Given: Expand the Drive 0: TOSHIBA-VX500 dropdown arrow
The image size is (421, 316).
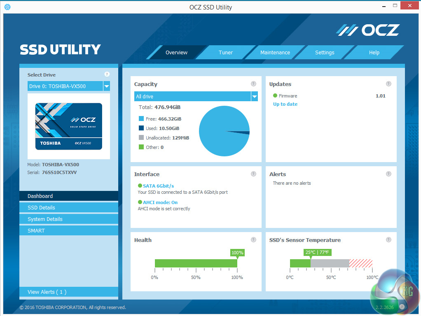Looking at the screenshot, I should [x=107, y=86].
